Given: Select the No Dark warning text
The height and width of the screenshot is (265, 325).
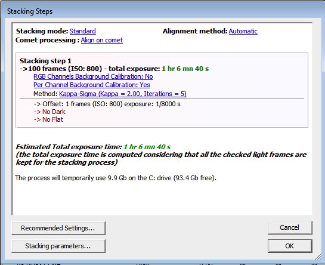Looking at the screenshot, I should pos(54,112).
